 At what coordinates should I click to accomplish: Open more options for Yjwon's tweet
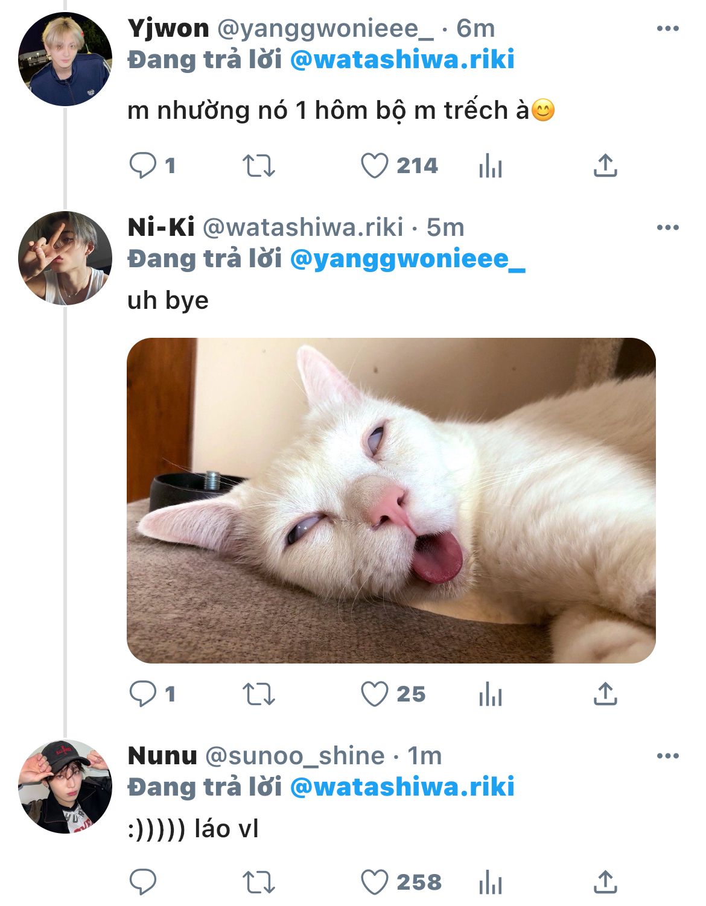click(667, 28)
